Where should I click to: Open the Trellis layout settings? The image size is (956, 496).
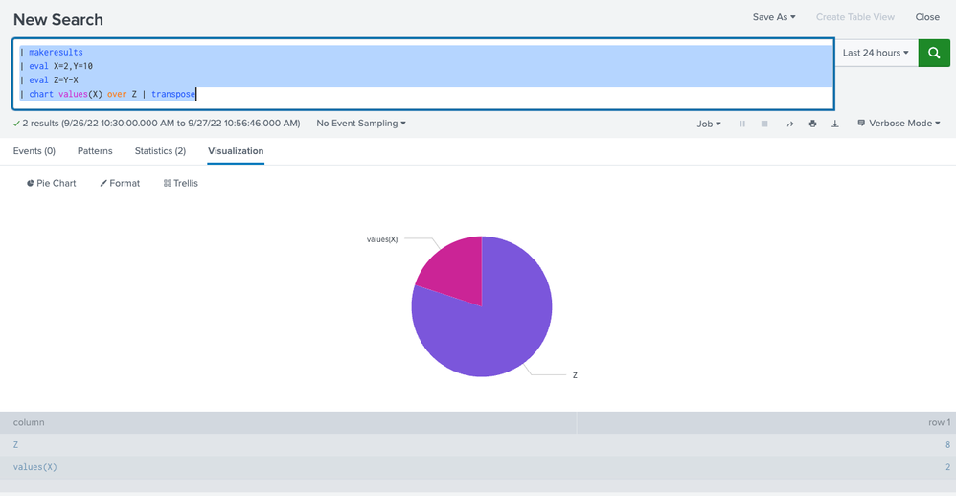pyautogui.click(x=180, y=183)
